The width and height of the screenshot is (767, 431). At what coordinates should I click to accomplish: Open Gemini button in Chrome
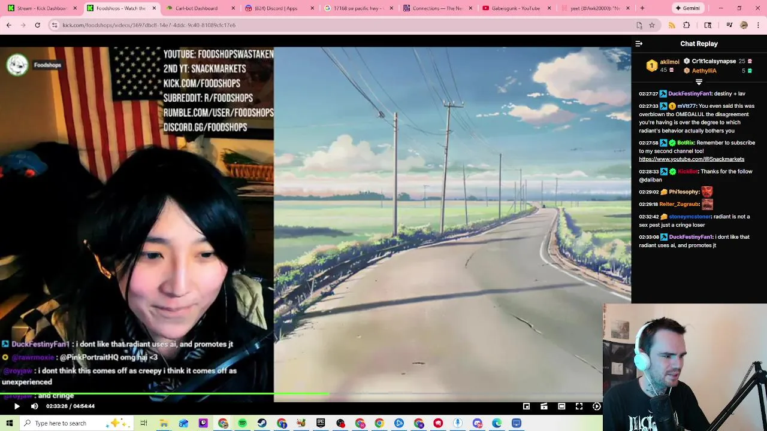(x=687, y=8)
